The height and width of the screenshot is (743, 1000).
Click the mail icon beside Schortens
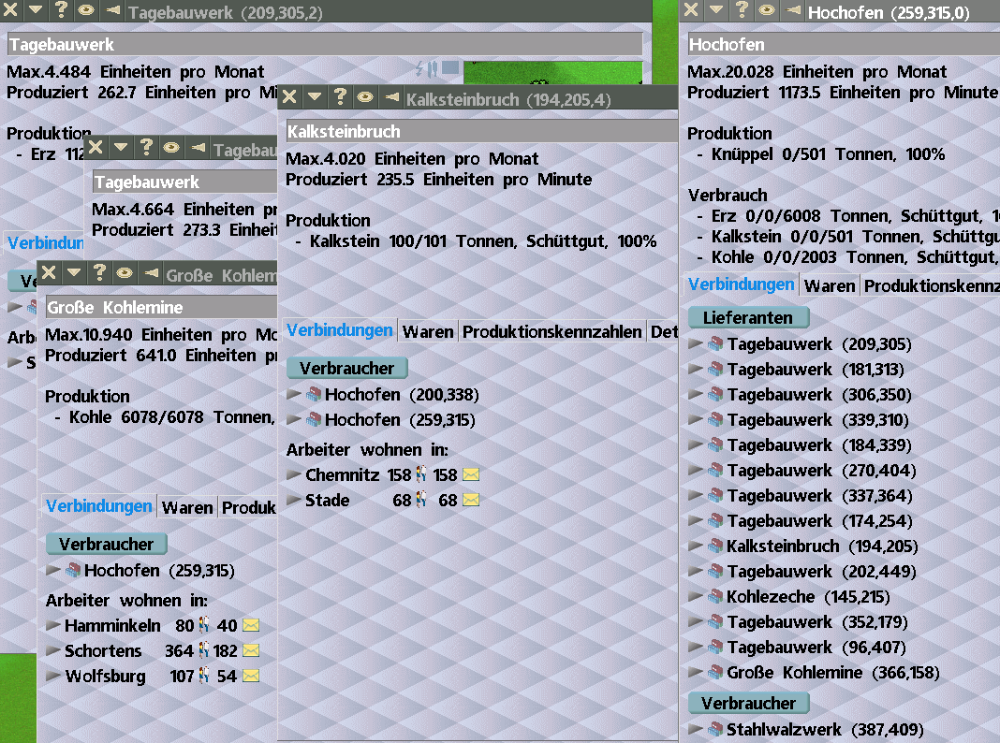(250, 651)
